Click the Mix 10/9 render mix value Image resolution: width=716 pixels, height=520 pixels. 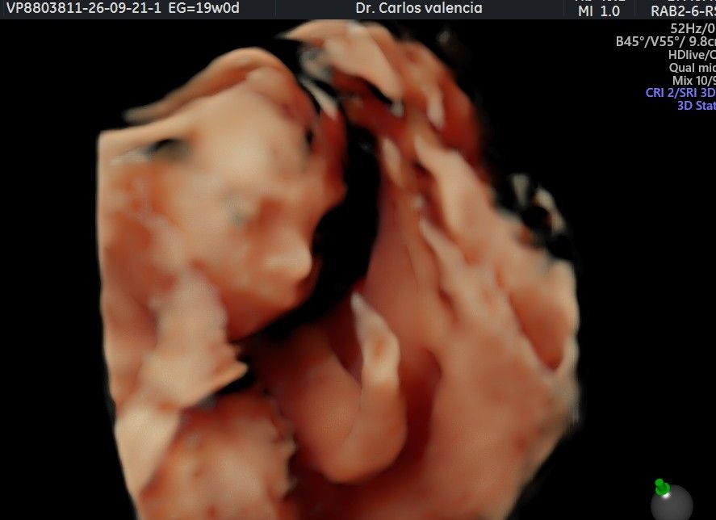pyautogui.click(x=694, y=81)
